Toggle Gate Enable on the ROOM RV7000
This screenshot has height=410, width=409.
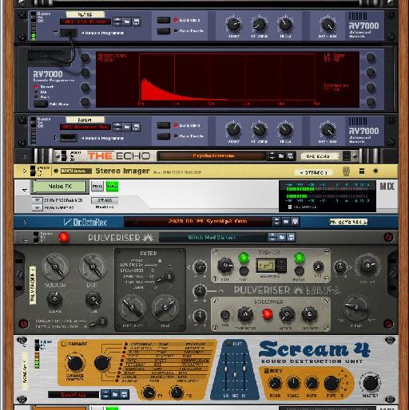164,136
